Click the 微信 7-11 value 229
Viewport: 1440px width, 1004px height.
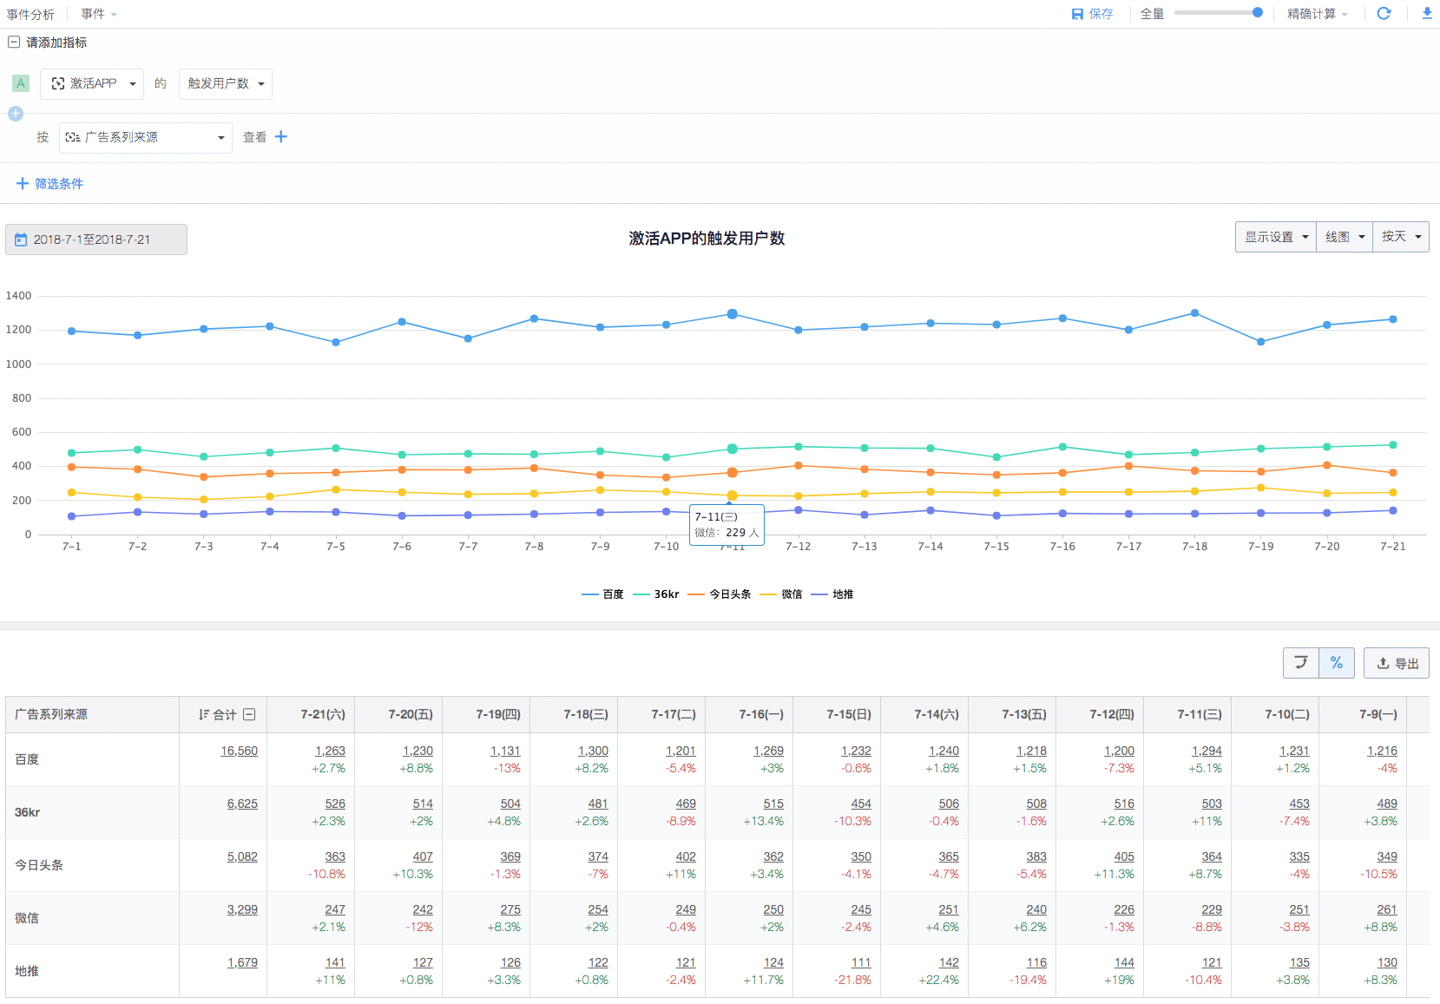[x=1212, y=909]
